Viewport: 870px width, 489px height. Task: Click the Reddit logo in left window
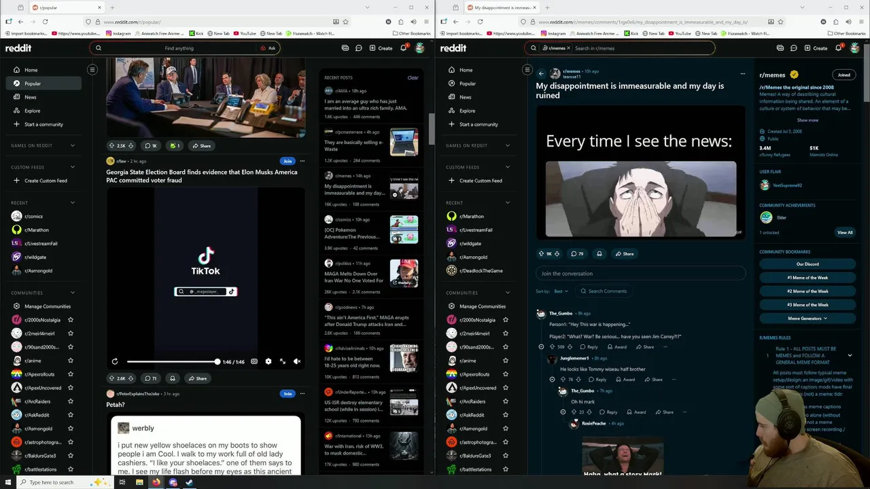18,48
